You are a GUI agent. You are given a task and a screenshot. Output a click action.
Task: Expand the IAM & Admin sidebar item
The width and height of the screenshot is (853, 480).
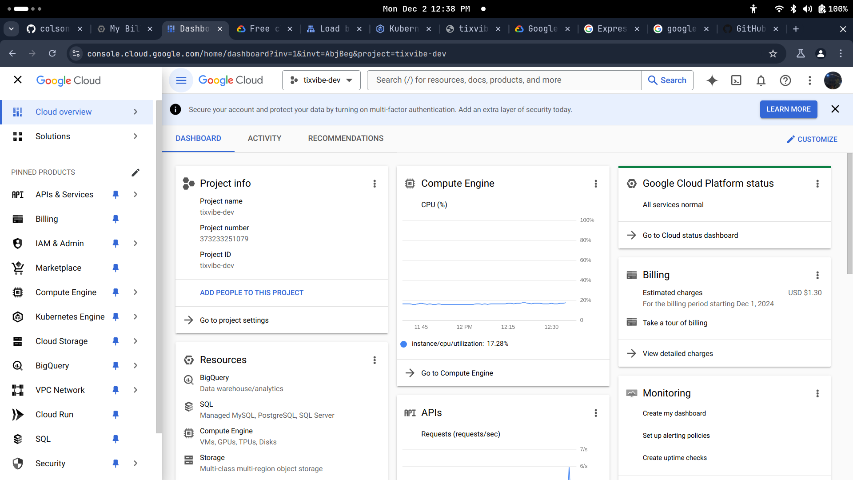coord(135,243)
